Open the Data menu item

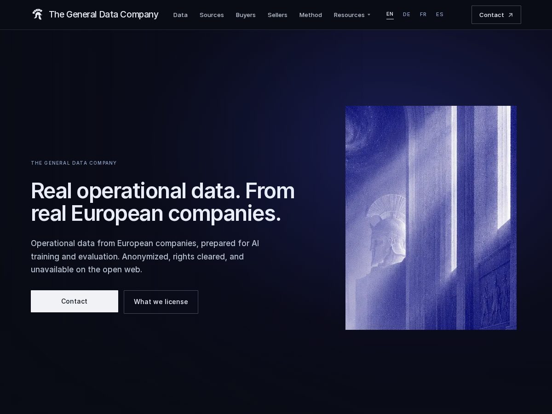click(180, 15)
